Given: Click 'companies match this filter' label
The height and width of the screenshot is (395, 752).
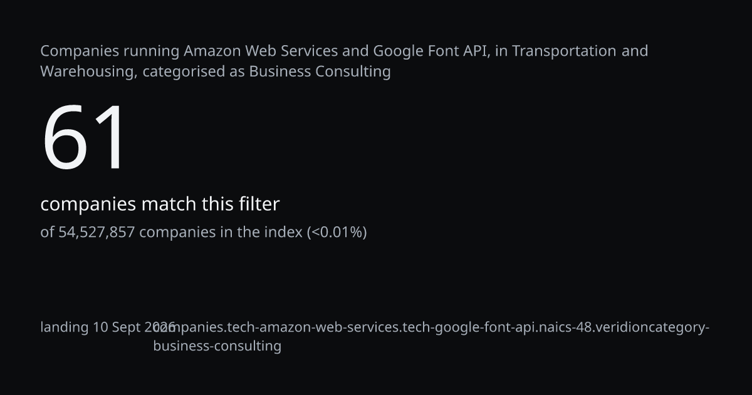Looking at the screenshot, I should 160,204.
